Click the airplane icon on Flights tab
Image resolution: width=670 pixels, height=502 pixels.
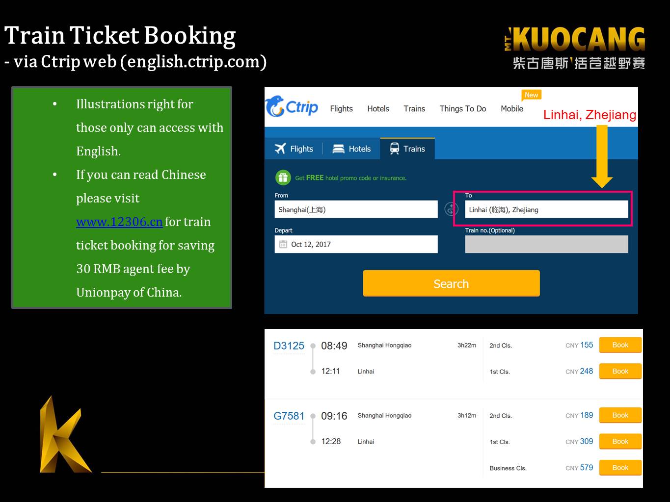[280, 149]
